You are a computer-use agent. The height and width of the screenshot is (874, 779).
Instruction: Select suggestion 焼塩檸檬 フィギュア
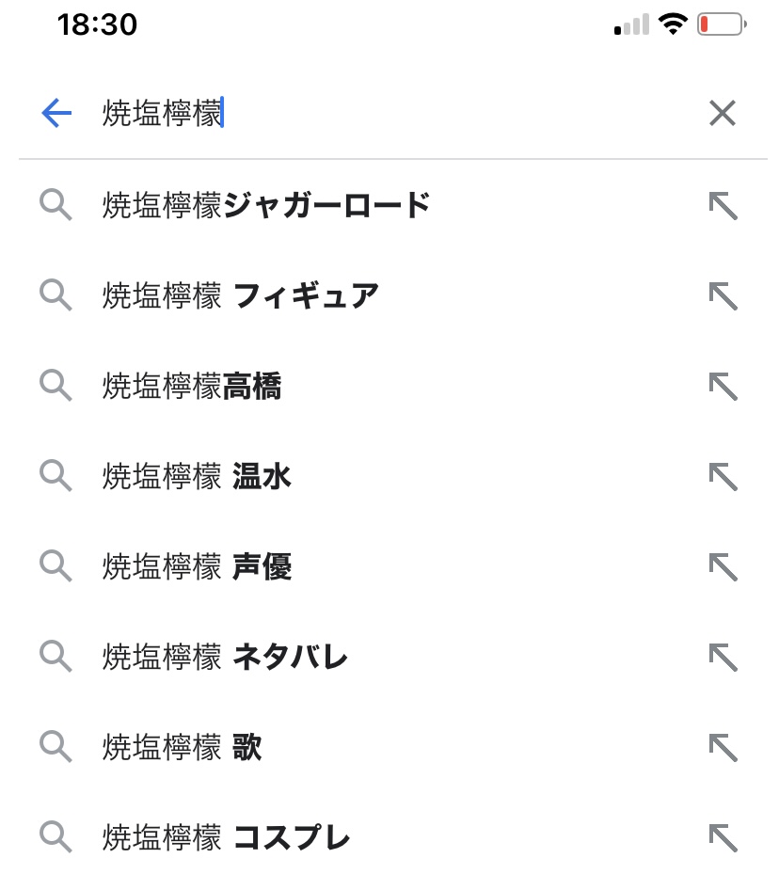click(241, 295)
